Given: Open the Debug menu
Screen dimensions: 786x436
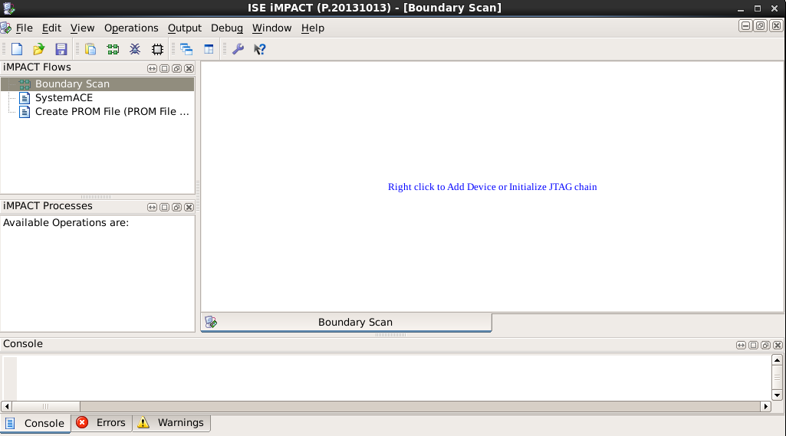Looking at the screenshot, I should tap(226, 28).
